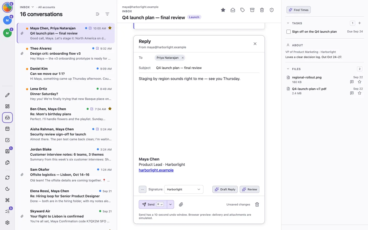Image resolution: width=368 pixels, height=230 pixels.
Task: Archive the Q4 launch plan conversation
Action: (x=252, y=10)
